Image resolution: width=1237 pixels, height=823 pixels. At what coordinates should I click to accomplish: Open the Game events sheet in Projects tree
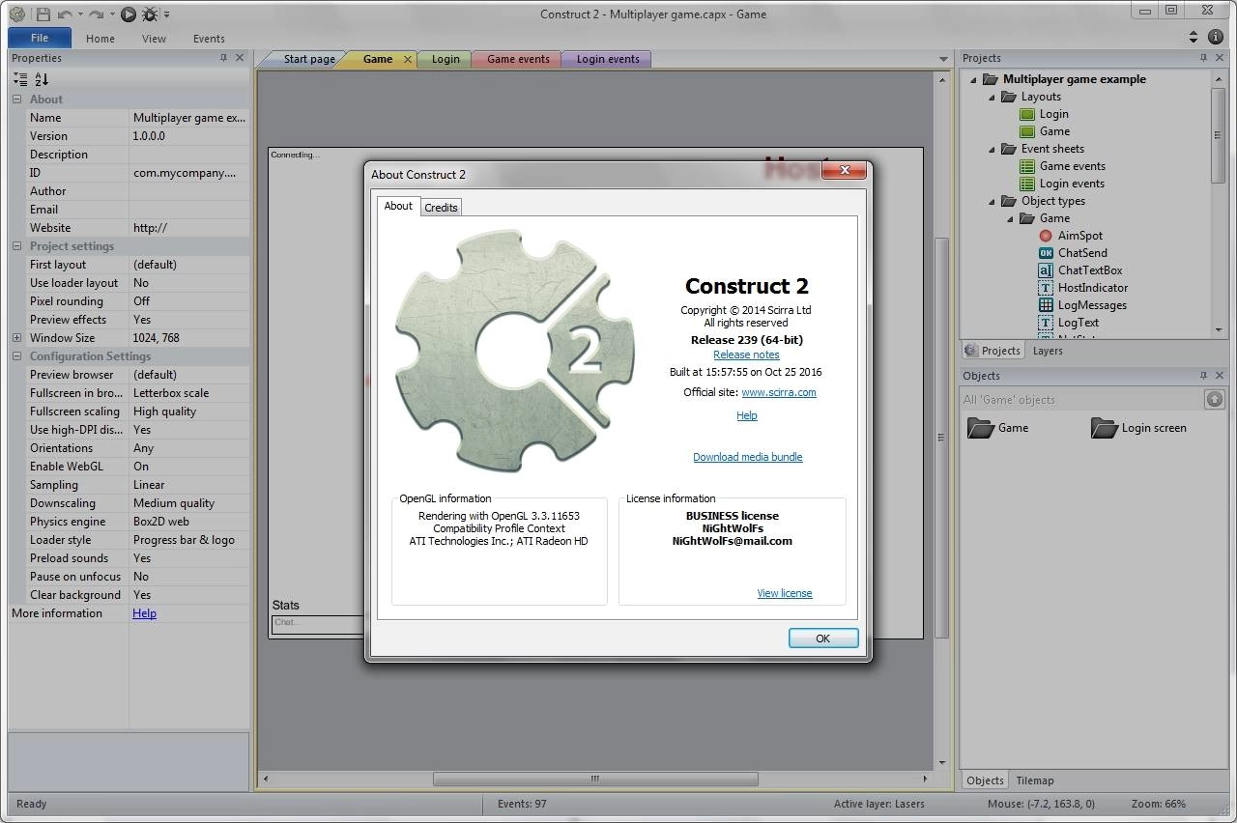(1072, 166)
